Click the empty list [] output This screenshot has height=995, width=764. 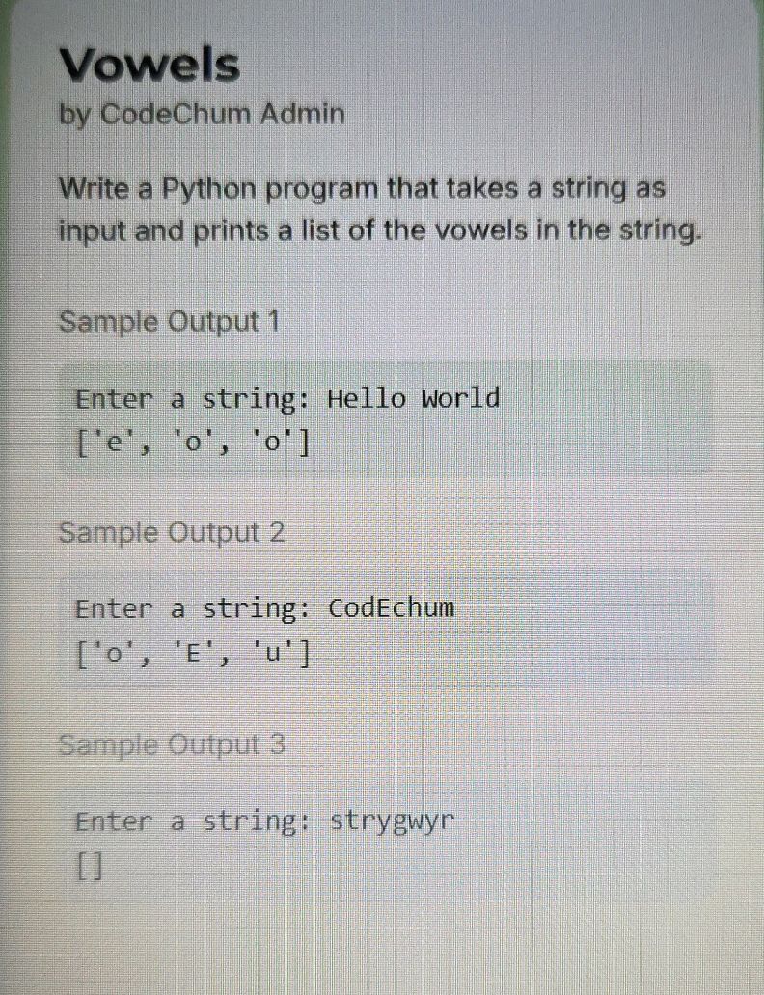(89, 866)
